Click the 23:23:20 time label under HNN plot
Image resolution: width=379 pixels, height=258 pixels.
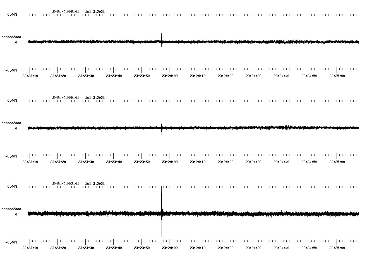point(58,162)
